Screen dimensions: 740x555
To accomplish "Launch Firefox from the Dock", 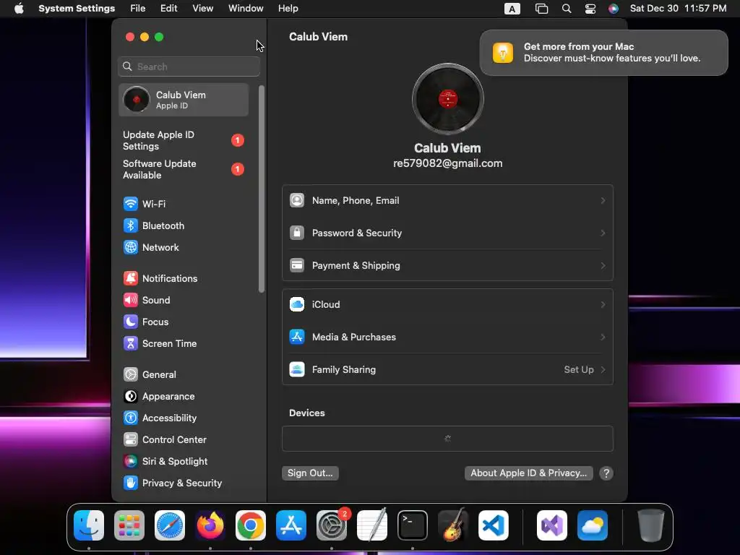I will (210, 525).
